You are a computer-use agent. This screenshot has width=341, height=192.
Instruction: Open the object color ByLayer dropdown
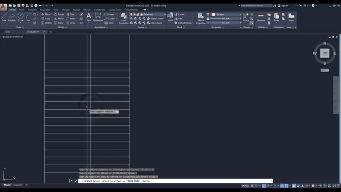click(227, 14)
